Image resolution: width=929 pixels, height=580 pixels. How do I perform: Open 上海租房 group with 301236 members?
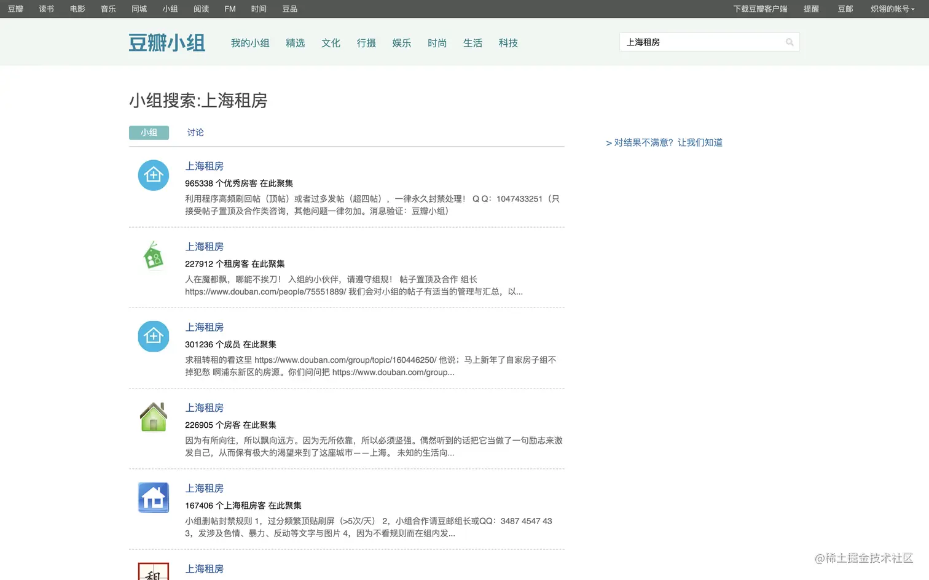[205, 327]
